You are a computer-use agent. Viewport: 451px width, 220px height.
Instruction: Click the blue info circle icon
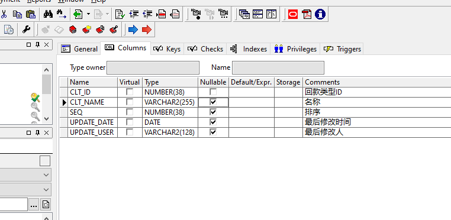coord(320,14)
